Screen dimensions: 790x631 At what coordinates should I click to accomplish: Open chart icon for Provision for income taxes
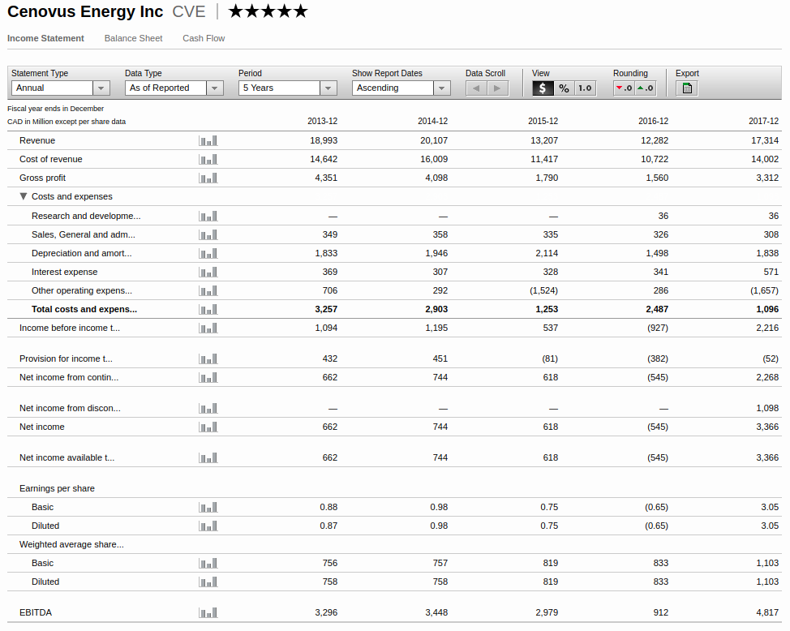(208, 358)
